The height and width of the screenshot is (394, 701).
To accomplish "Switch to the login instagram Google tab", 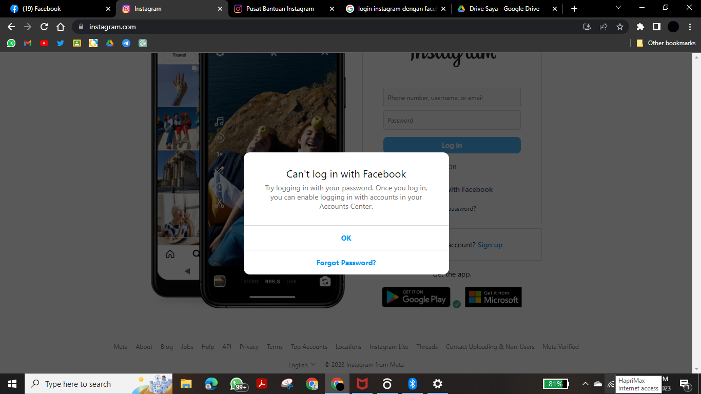I will coord(396,9).
